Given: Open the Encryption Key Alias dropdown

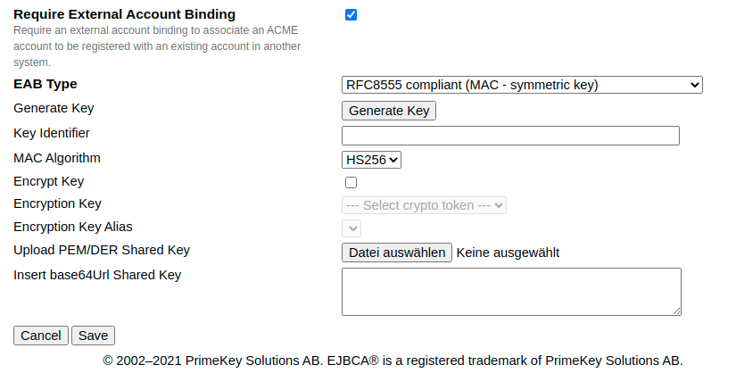Looking at the screenshot, I should point(351,228).
